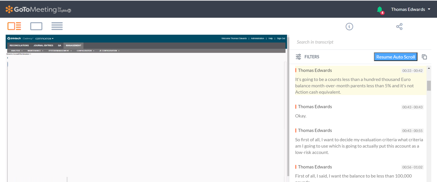Click Thomas Edwards speaker name at 00:56
This screenshot has height=182, width=437.
tap(315, 167)
